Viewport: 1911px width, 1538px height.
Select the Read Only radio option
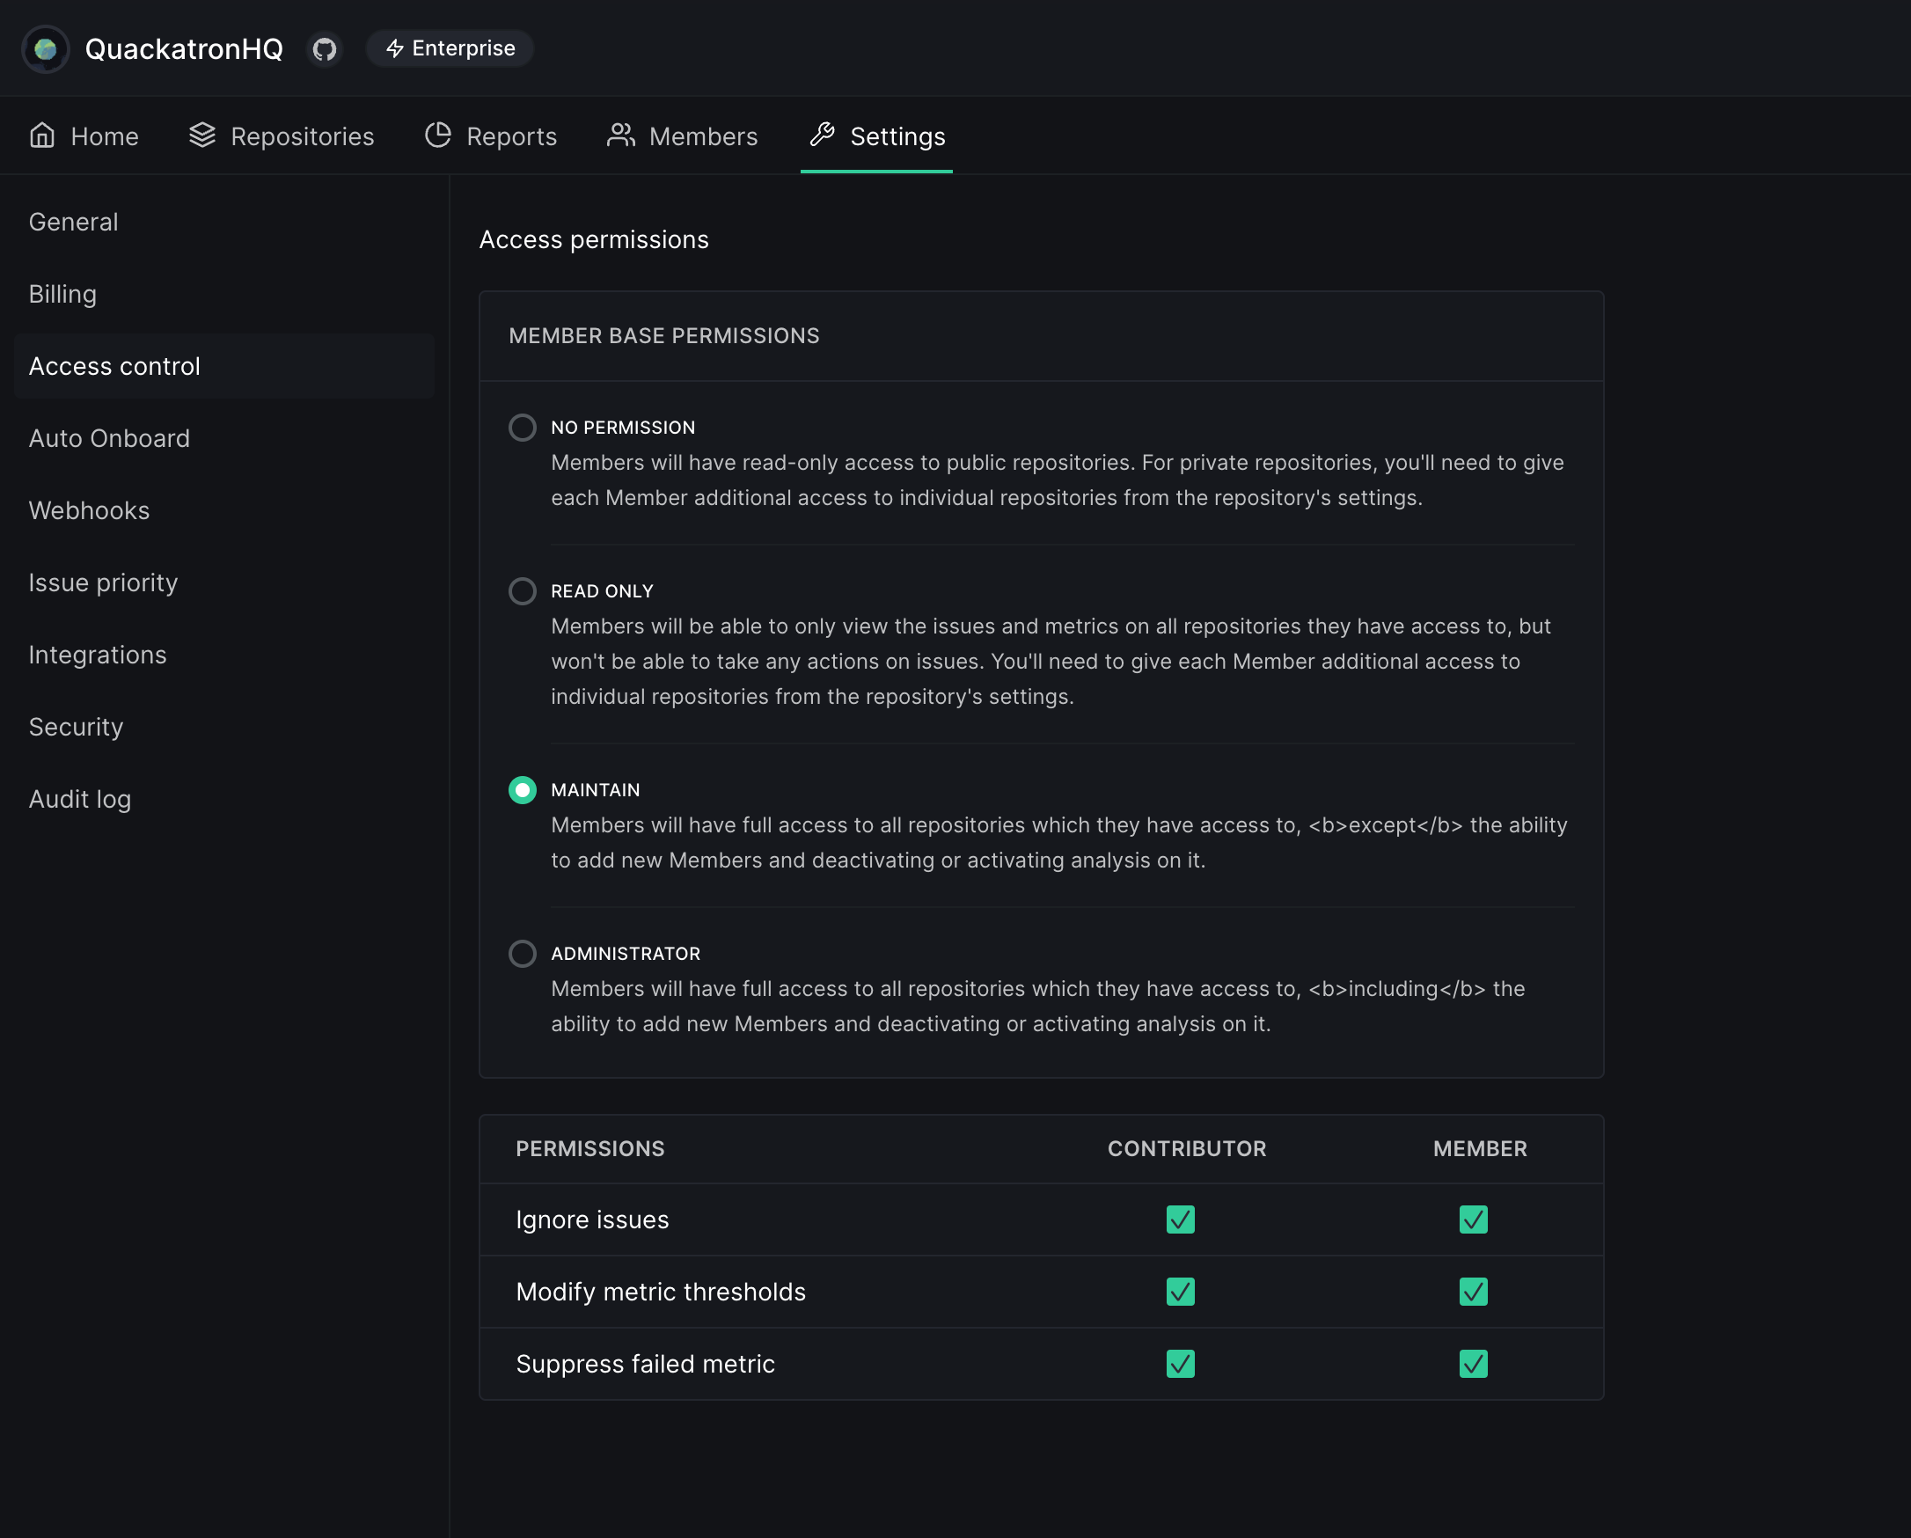point(522,591)
